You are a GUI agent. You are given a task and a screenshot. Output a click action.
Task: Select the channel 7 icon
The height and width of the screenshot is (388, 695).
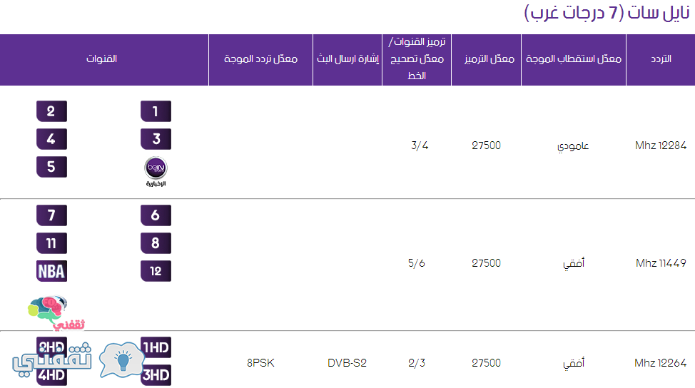click(x=51, y=215)
